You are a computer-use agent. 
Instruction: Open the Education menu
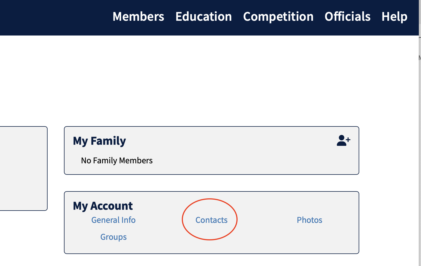tap(204, 17)
